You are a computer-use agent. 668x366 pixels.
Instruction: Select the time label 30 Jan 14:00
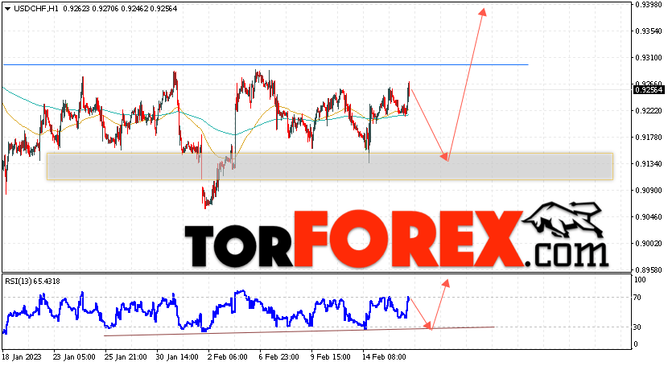coord(177,357)
